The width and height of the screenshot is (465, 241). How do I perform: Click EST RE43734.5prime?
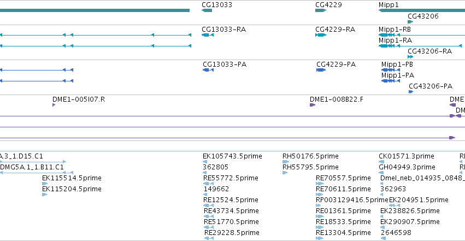(231, 211)
